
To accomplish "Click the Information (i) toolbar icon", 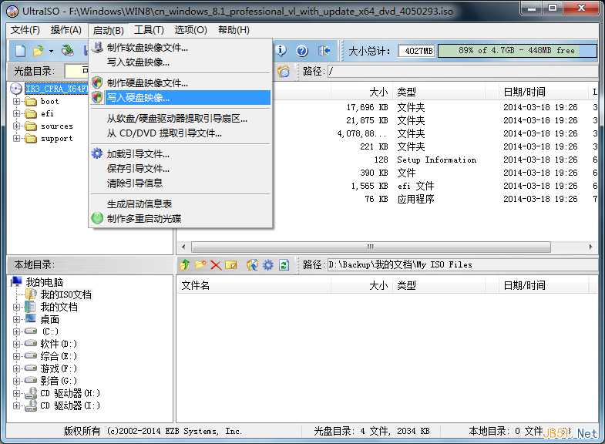I will tap(281, 50).
